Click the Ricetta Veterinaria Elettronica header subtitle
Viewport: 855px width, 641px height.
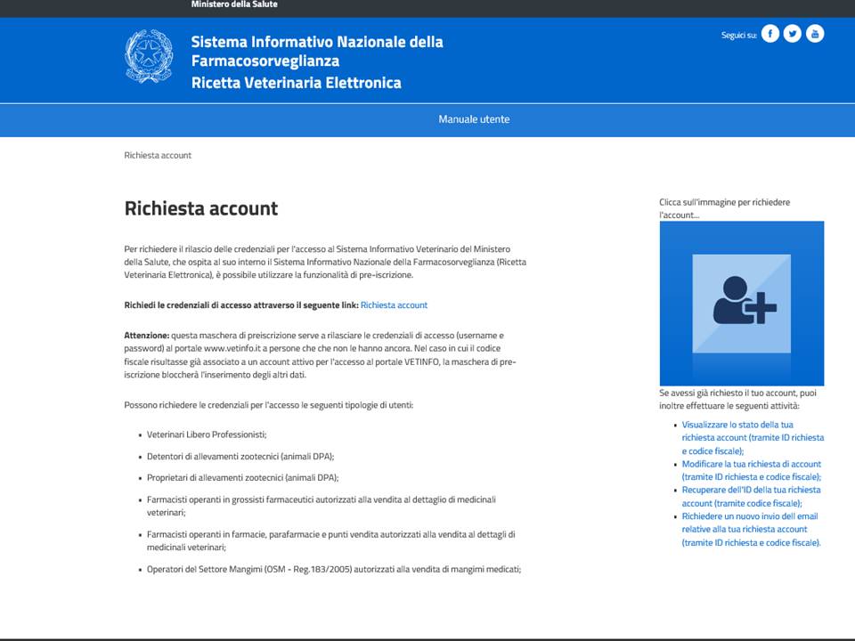296,83
